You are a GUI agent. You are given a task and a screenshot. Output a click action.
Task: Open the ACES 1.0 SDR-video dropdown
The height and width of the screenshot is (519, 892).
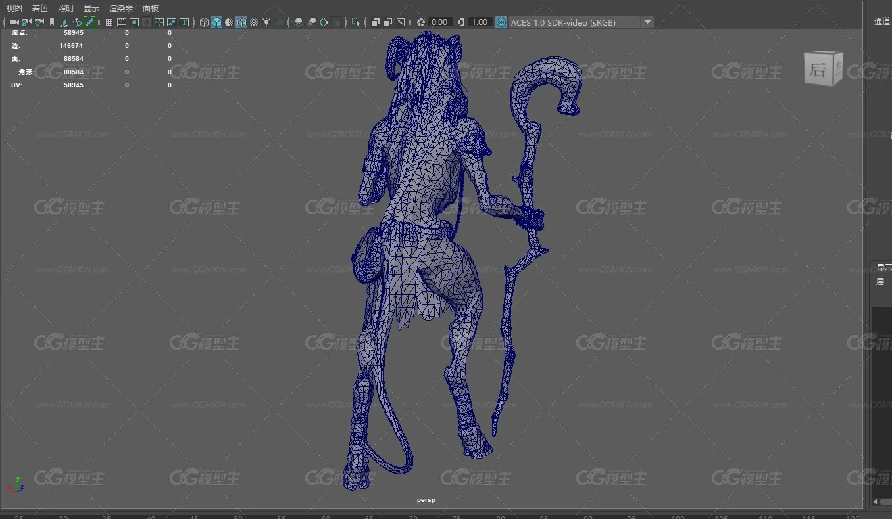tap(582, 22)
